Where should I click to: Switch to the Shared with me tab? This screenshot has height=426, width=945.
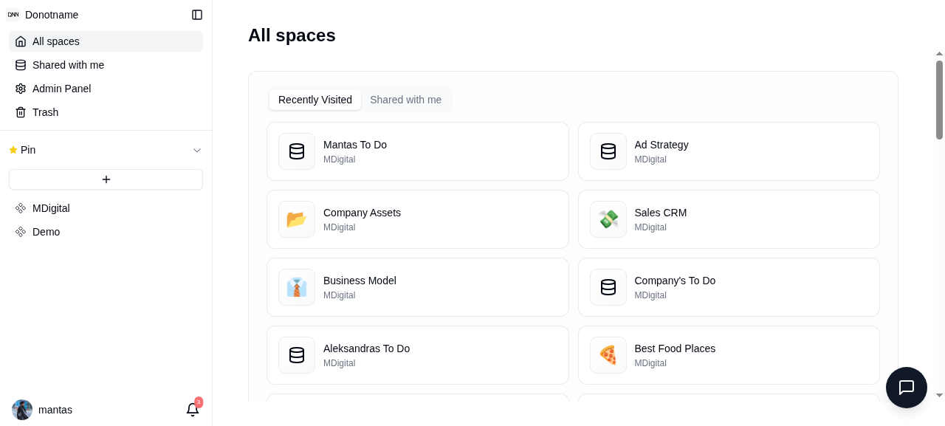pos(406,100)
